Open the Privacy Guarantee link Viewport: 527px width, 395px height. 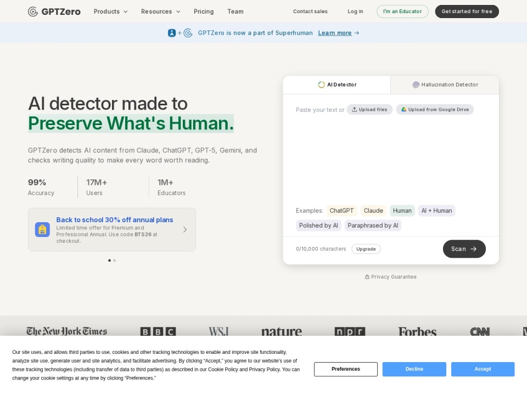click(x=390, y=276)
